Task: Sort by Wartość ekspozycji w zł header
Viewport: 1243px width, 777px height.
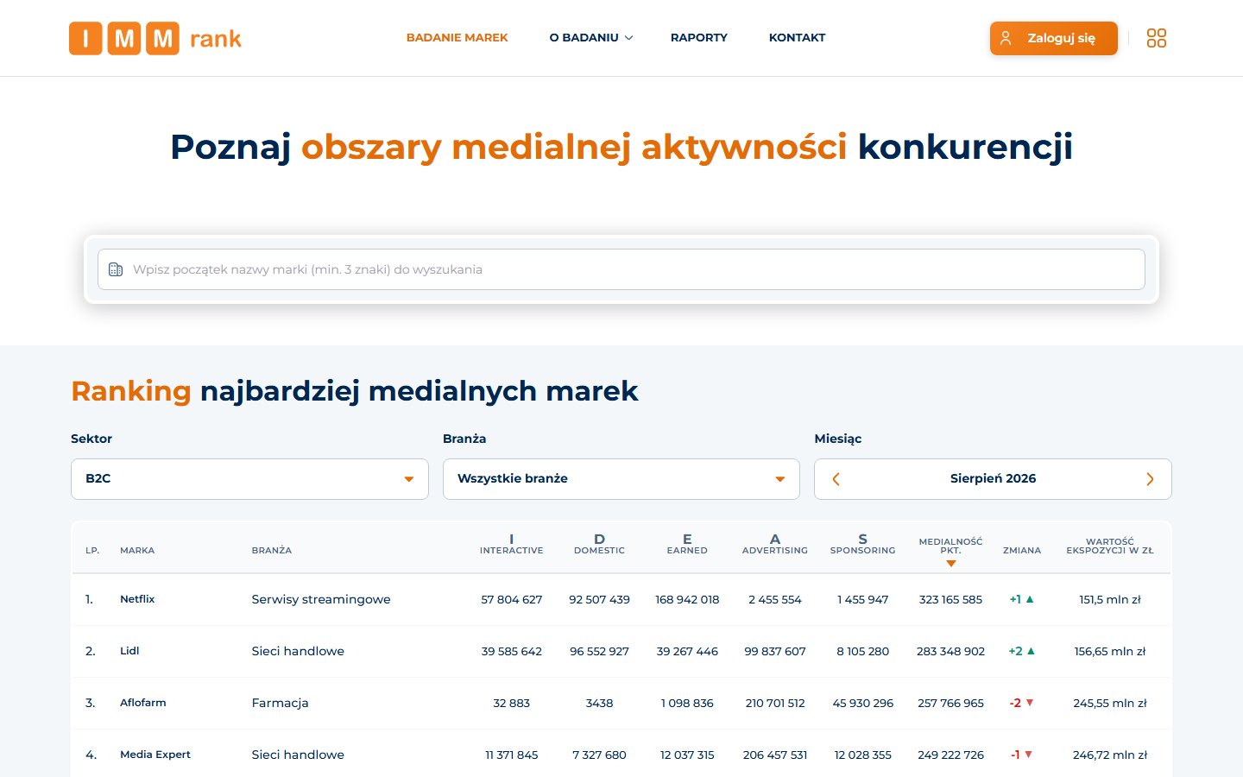Action: click(1110, 546)
